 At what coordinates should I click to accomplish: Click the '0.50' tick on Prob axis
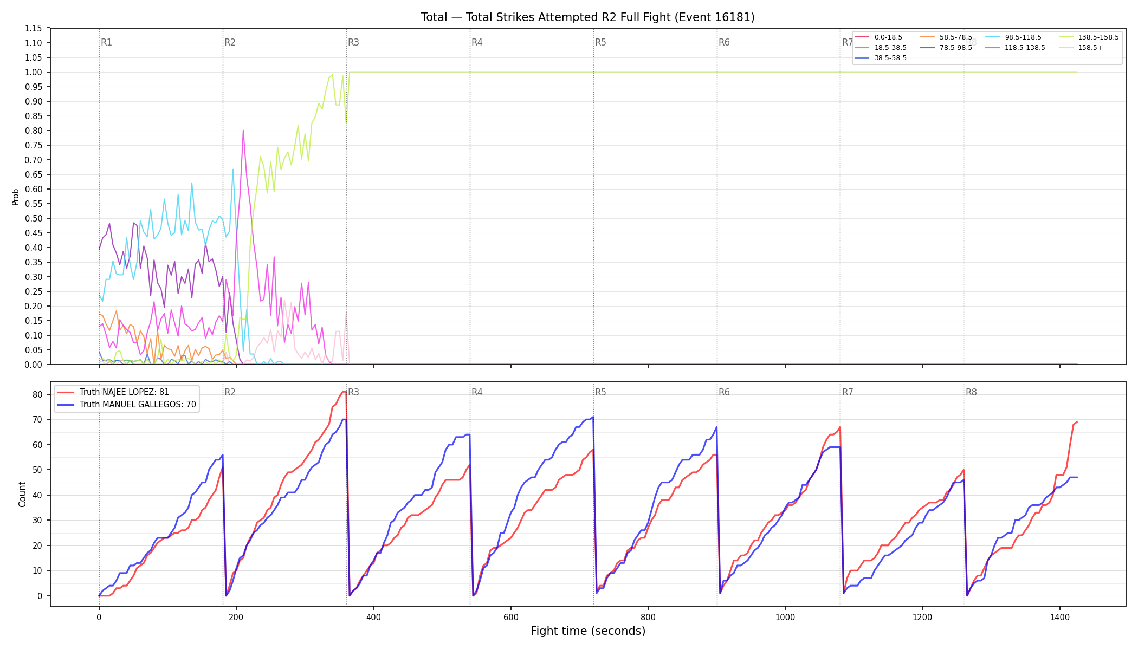[x=34, y=218]
